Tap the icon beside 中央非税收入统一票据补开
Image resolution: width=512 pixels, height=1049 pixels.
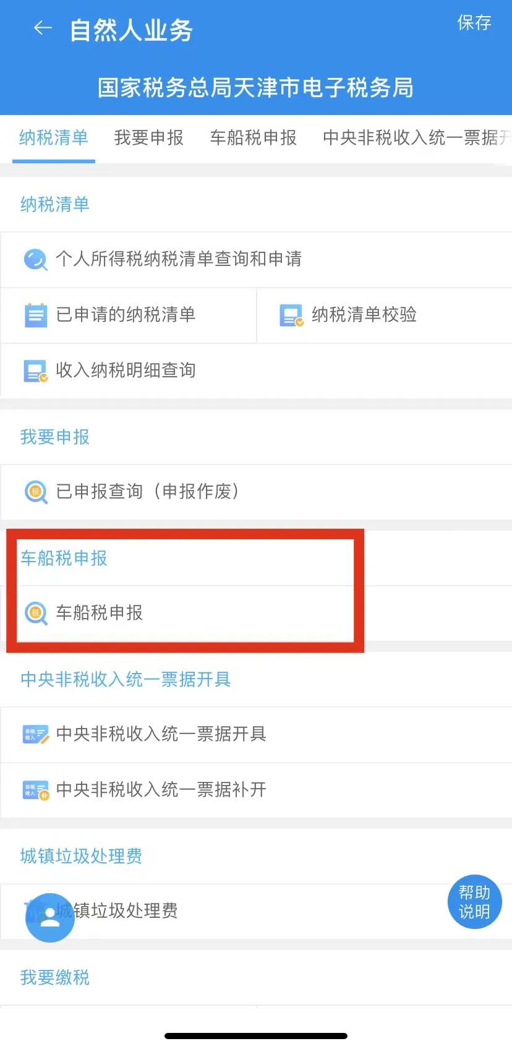tap(35, 790)
